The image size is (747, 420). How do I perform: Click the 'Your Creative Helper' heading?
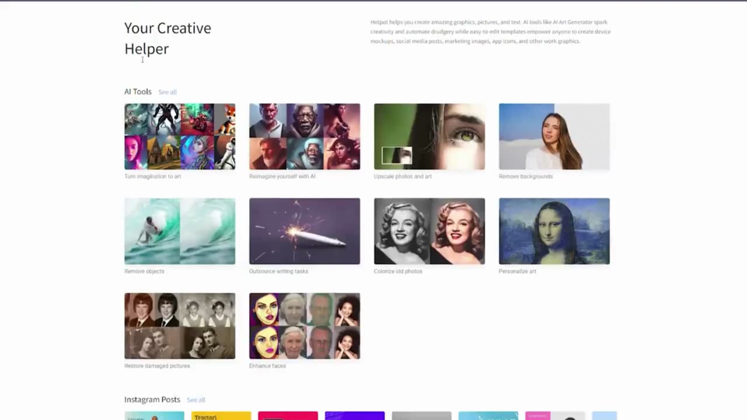[167, 38]
